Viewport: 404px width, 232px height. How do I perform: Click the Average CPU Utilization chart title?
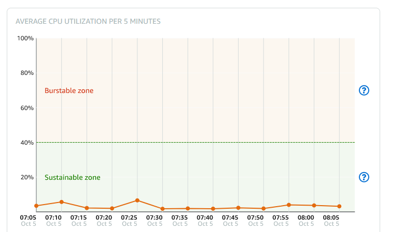click(88, 21)
